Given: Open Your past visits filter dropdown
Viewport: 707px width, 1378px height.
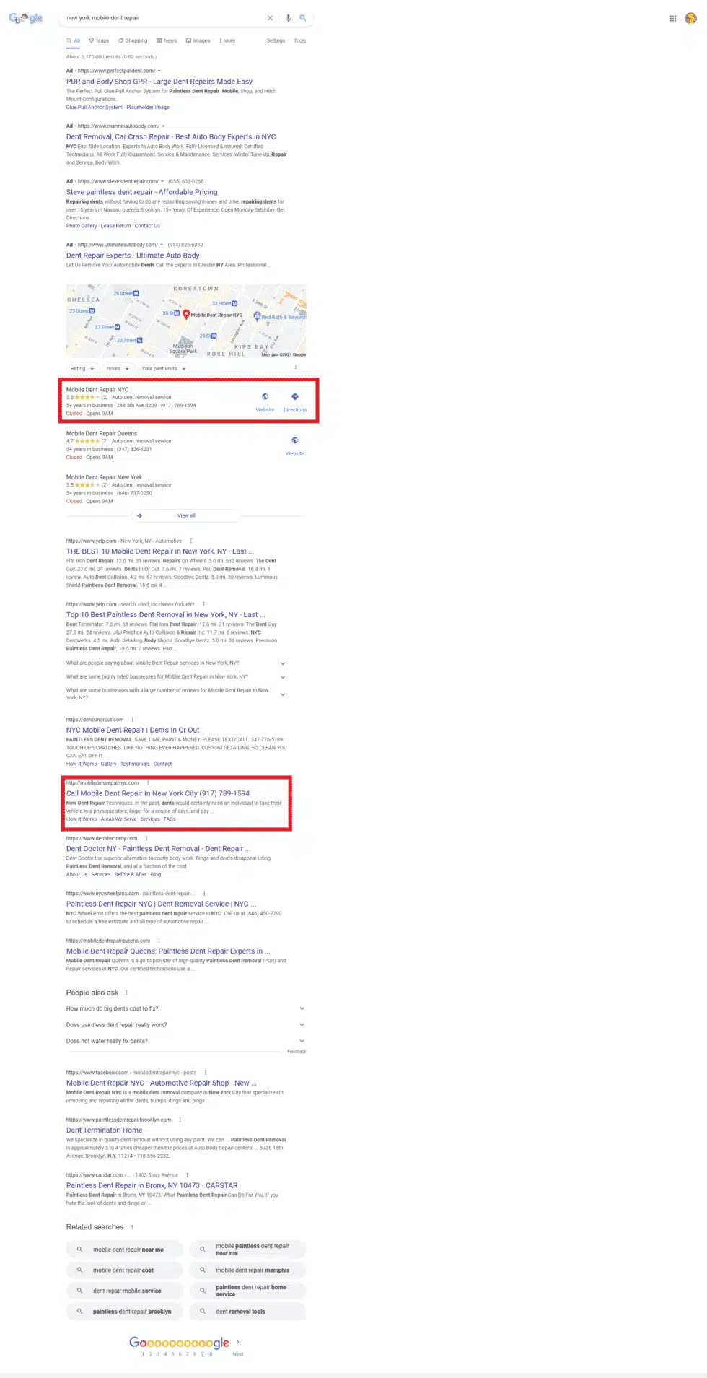Looking at the screenshot, I should tap(164, 369).
